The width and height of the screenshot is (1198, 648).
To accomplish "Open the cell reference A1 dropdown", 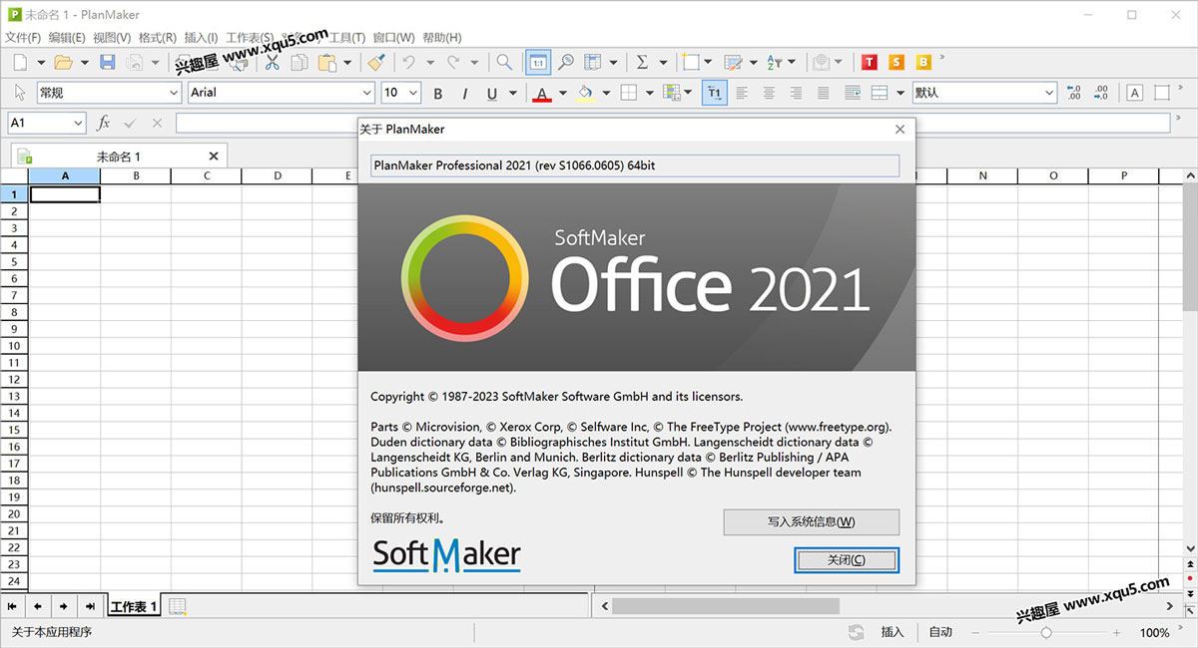I will [47, 123].
